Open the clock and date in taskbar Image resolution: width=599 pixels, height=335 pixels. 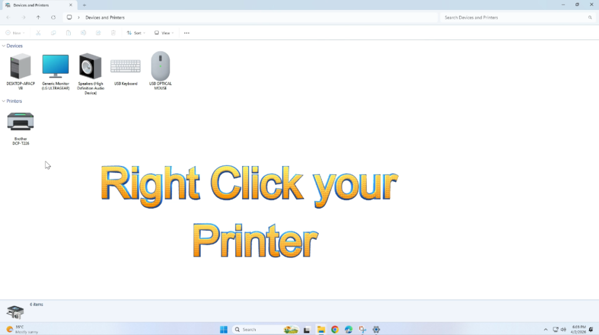pos(579,329)
